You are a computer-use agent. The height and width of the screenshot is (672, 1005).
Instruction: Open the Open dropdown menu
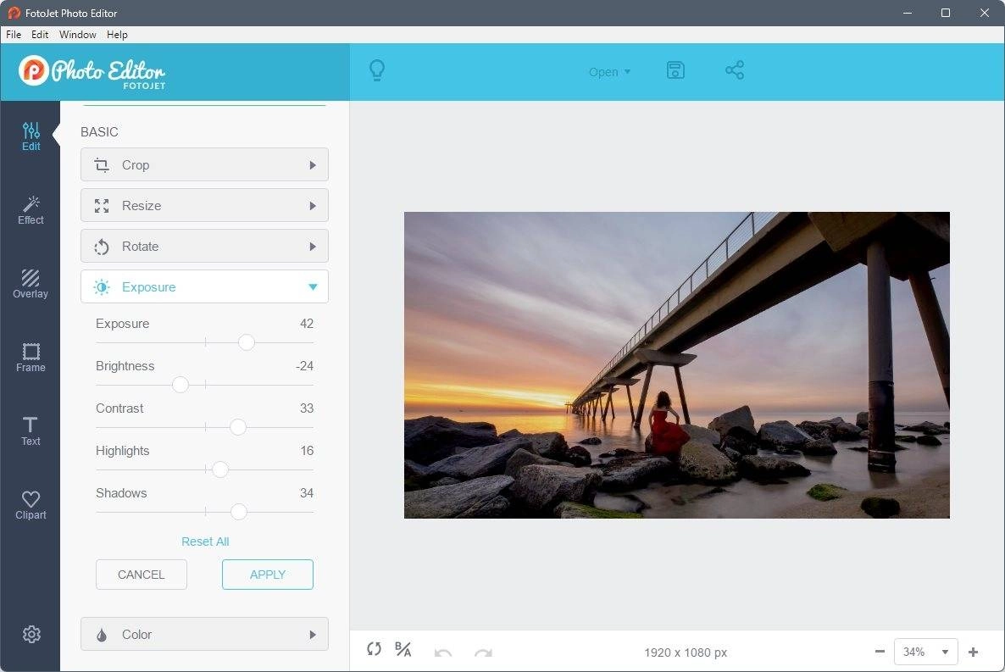tap(609, 72)
